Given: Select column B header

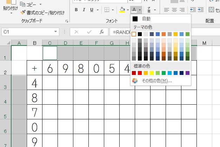Looking at the screenshot, I should click(x=34, y=43).
